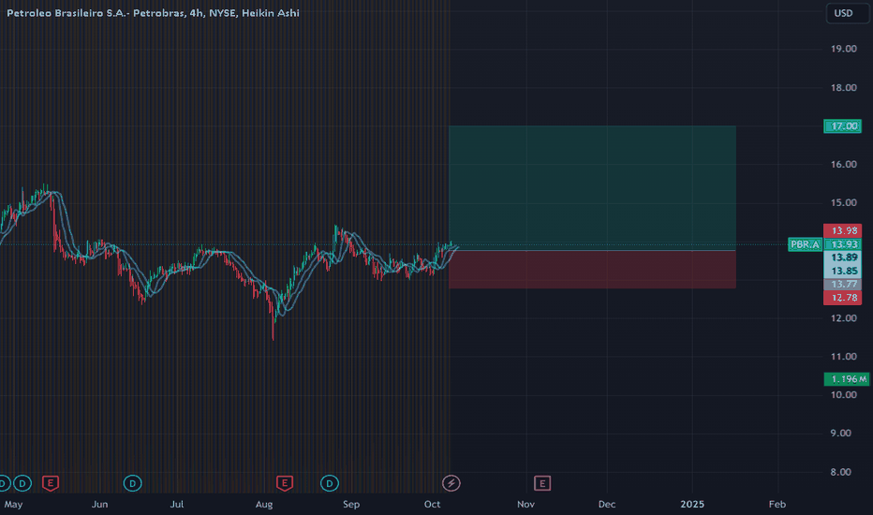Select the green profit zone of long position
Image resolution: width=873 pixels, height=515 pixels.
592,188
